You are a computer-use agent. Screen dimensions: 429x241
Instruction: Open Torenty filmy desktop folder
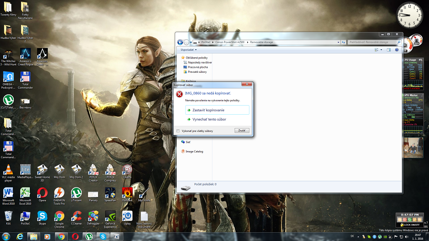point(8,9)
